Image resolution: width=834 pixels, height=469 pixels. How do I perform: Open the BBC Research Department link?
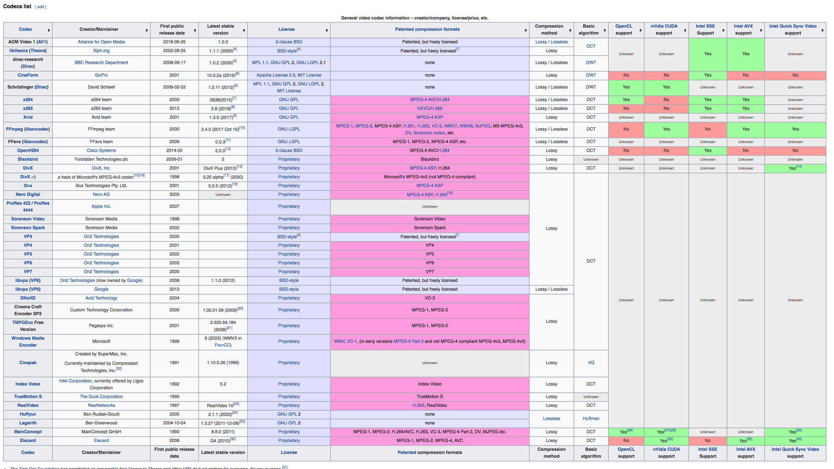(101, 62)
